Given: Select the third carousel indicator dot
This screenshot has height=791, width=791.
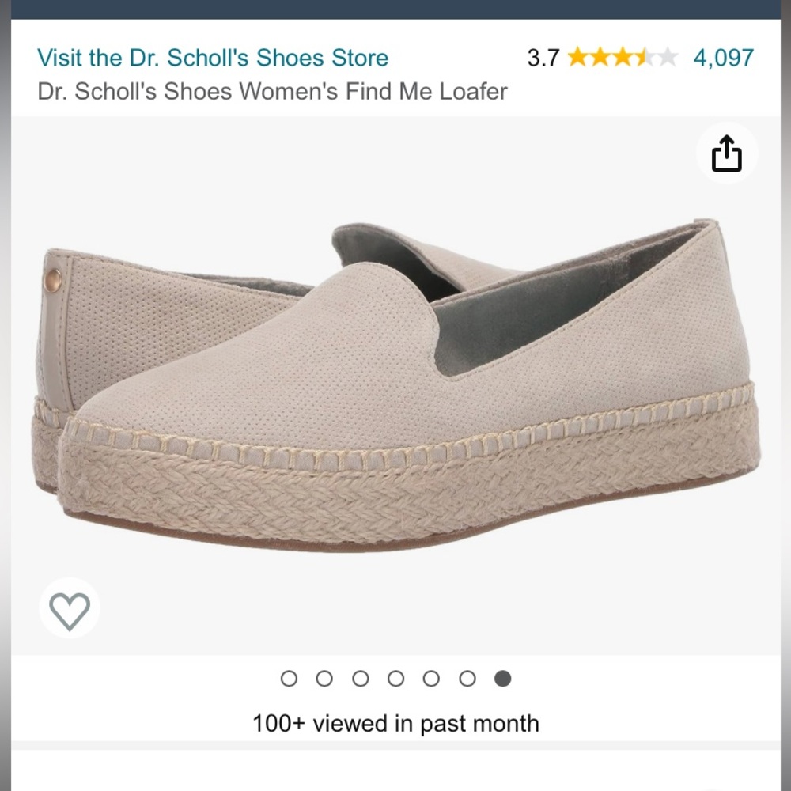Looking at the screenshot, I should [x=361, y=679].
